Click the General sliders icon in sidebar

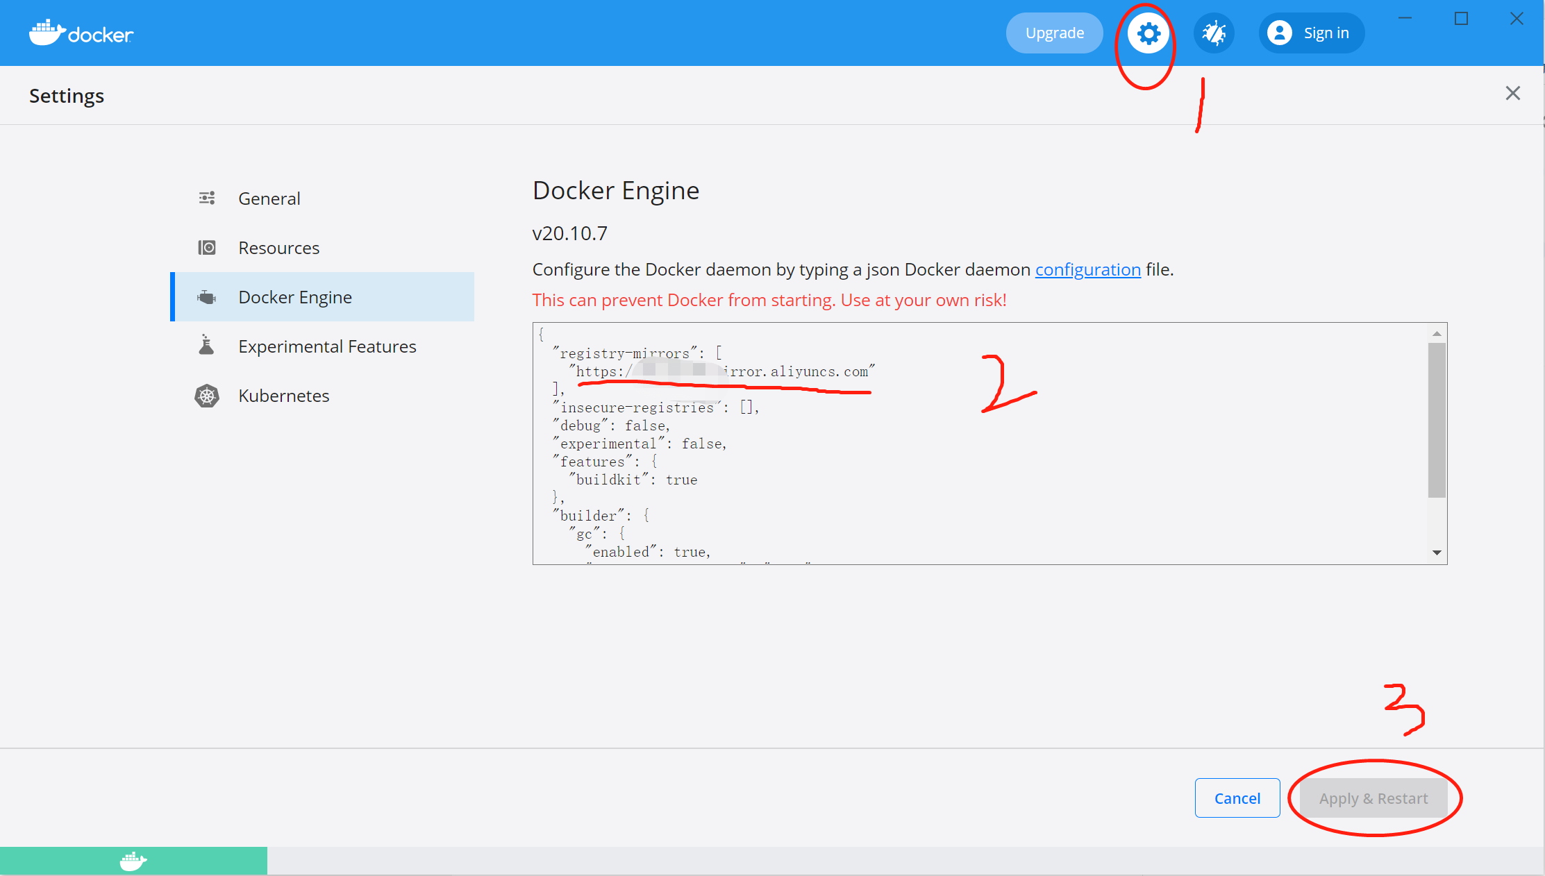(x=206, y=199)
